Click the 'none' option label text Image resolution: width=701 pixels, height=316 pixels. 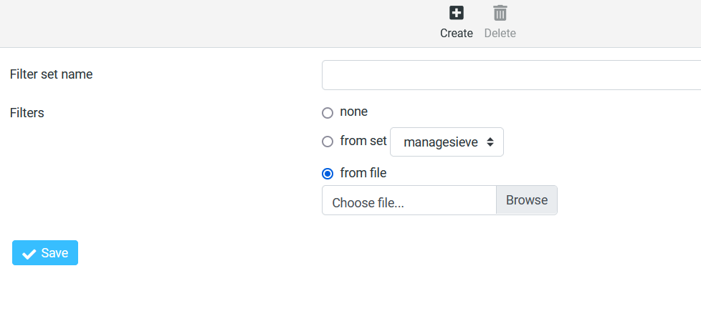click(353, 112)
